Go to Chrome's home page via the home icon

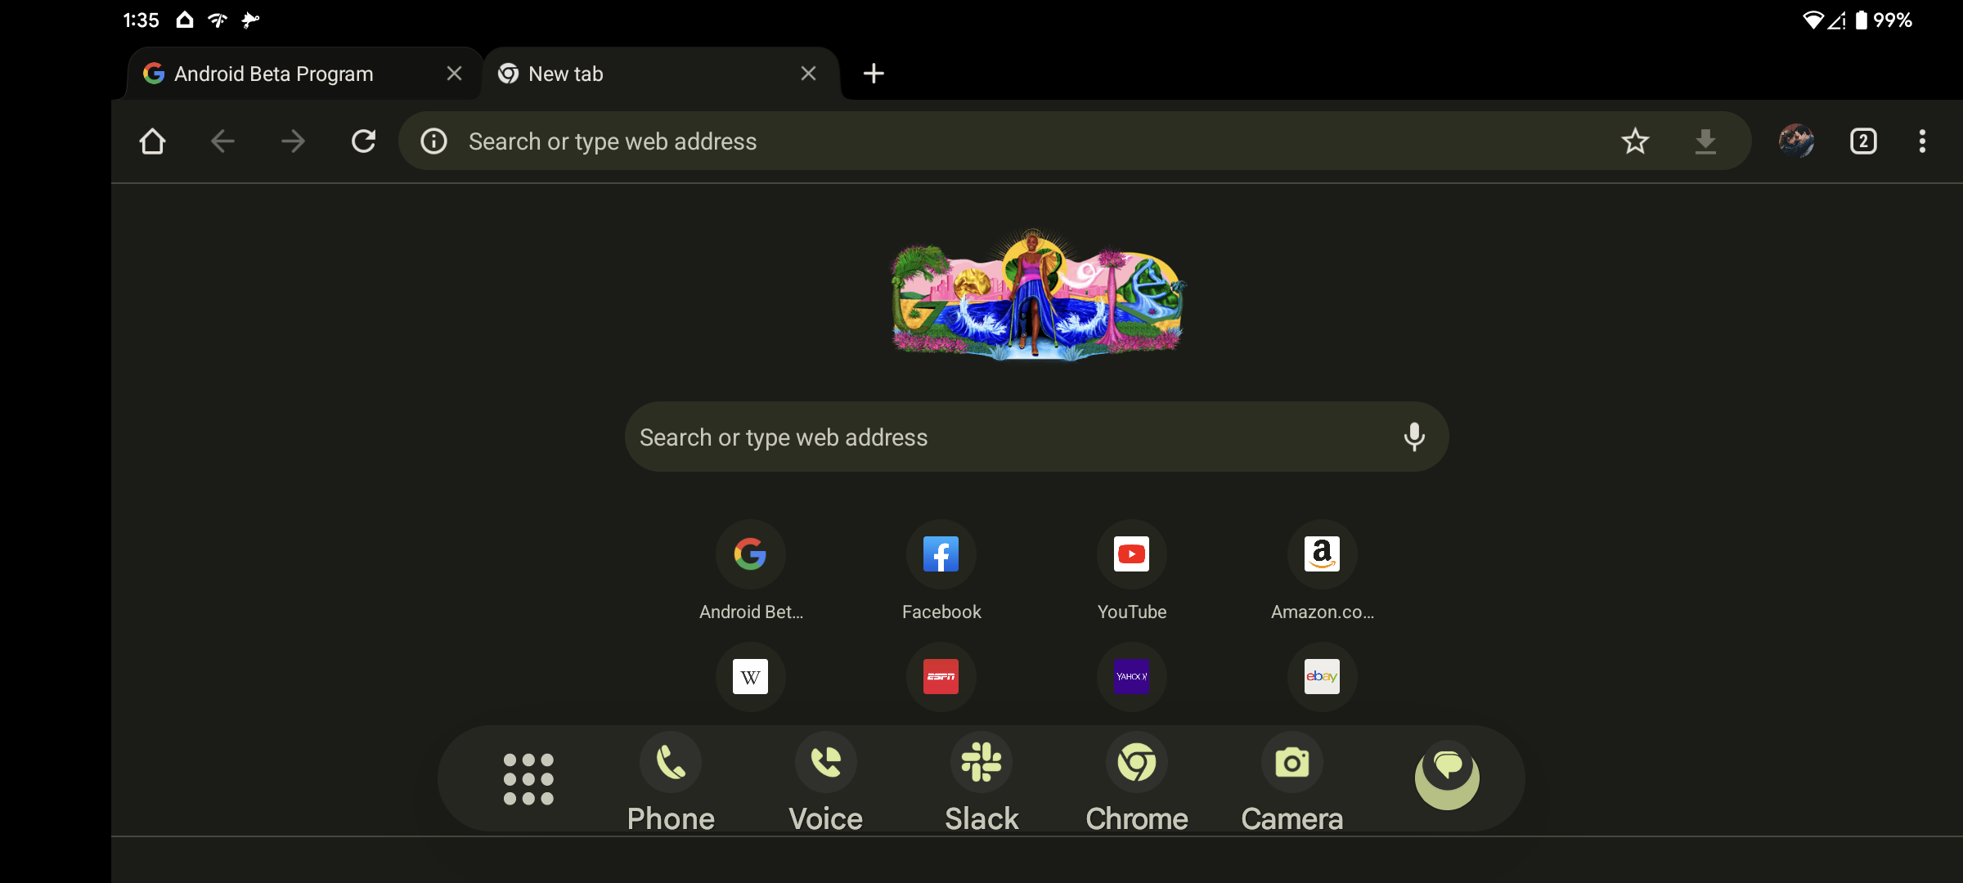pos(152,141)
